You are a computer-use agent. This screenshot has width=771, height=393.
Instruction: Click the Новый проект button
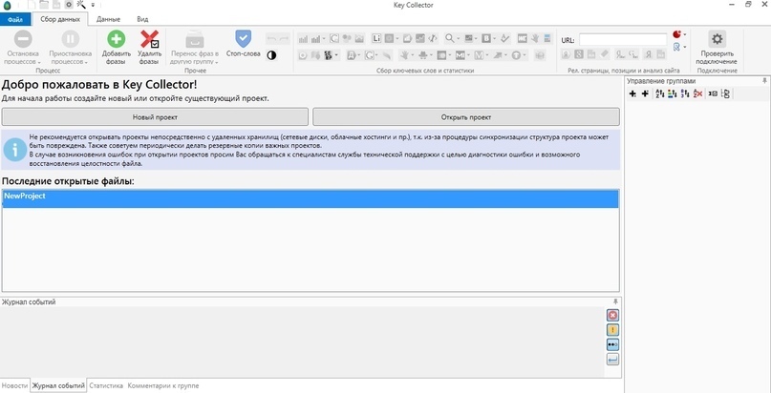pos(155,117)
